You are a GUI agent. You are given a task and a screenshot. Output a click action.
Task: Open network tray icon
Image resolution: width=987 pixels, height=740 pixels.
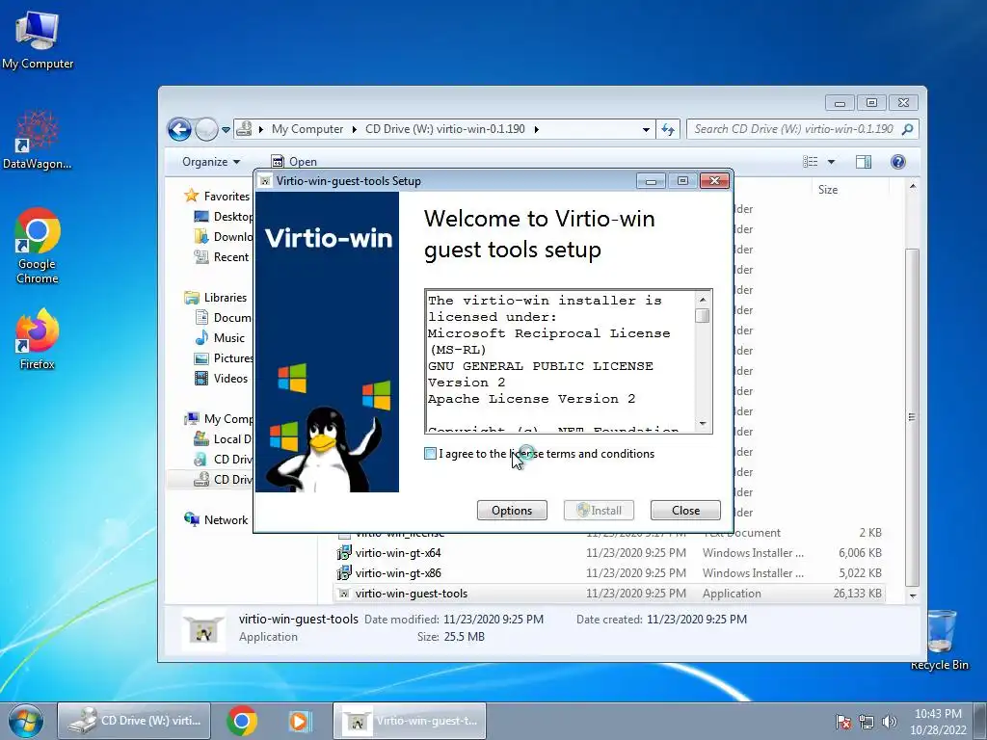tap(867, 722)
